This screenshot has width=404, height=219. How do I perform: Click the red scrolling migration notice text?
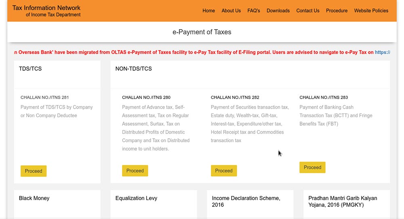[194, 52]
